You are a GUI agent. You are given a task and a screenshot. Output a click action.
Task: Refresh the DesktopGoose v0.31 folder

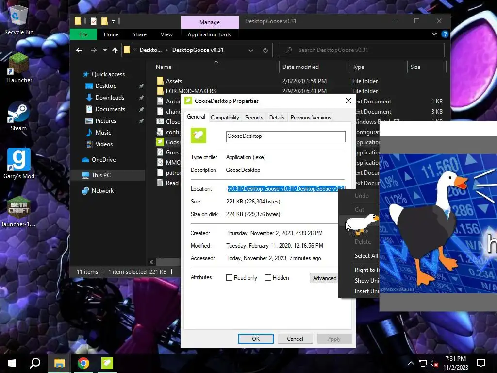pyautogui.click(x=265, y=50)
